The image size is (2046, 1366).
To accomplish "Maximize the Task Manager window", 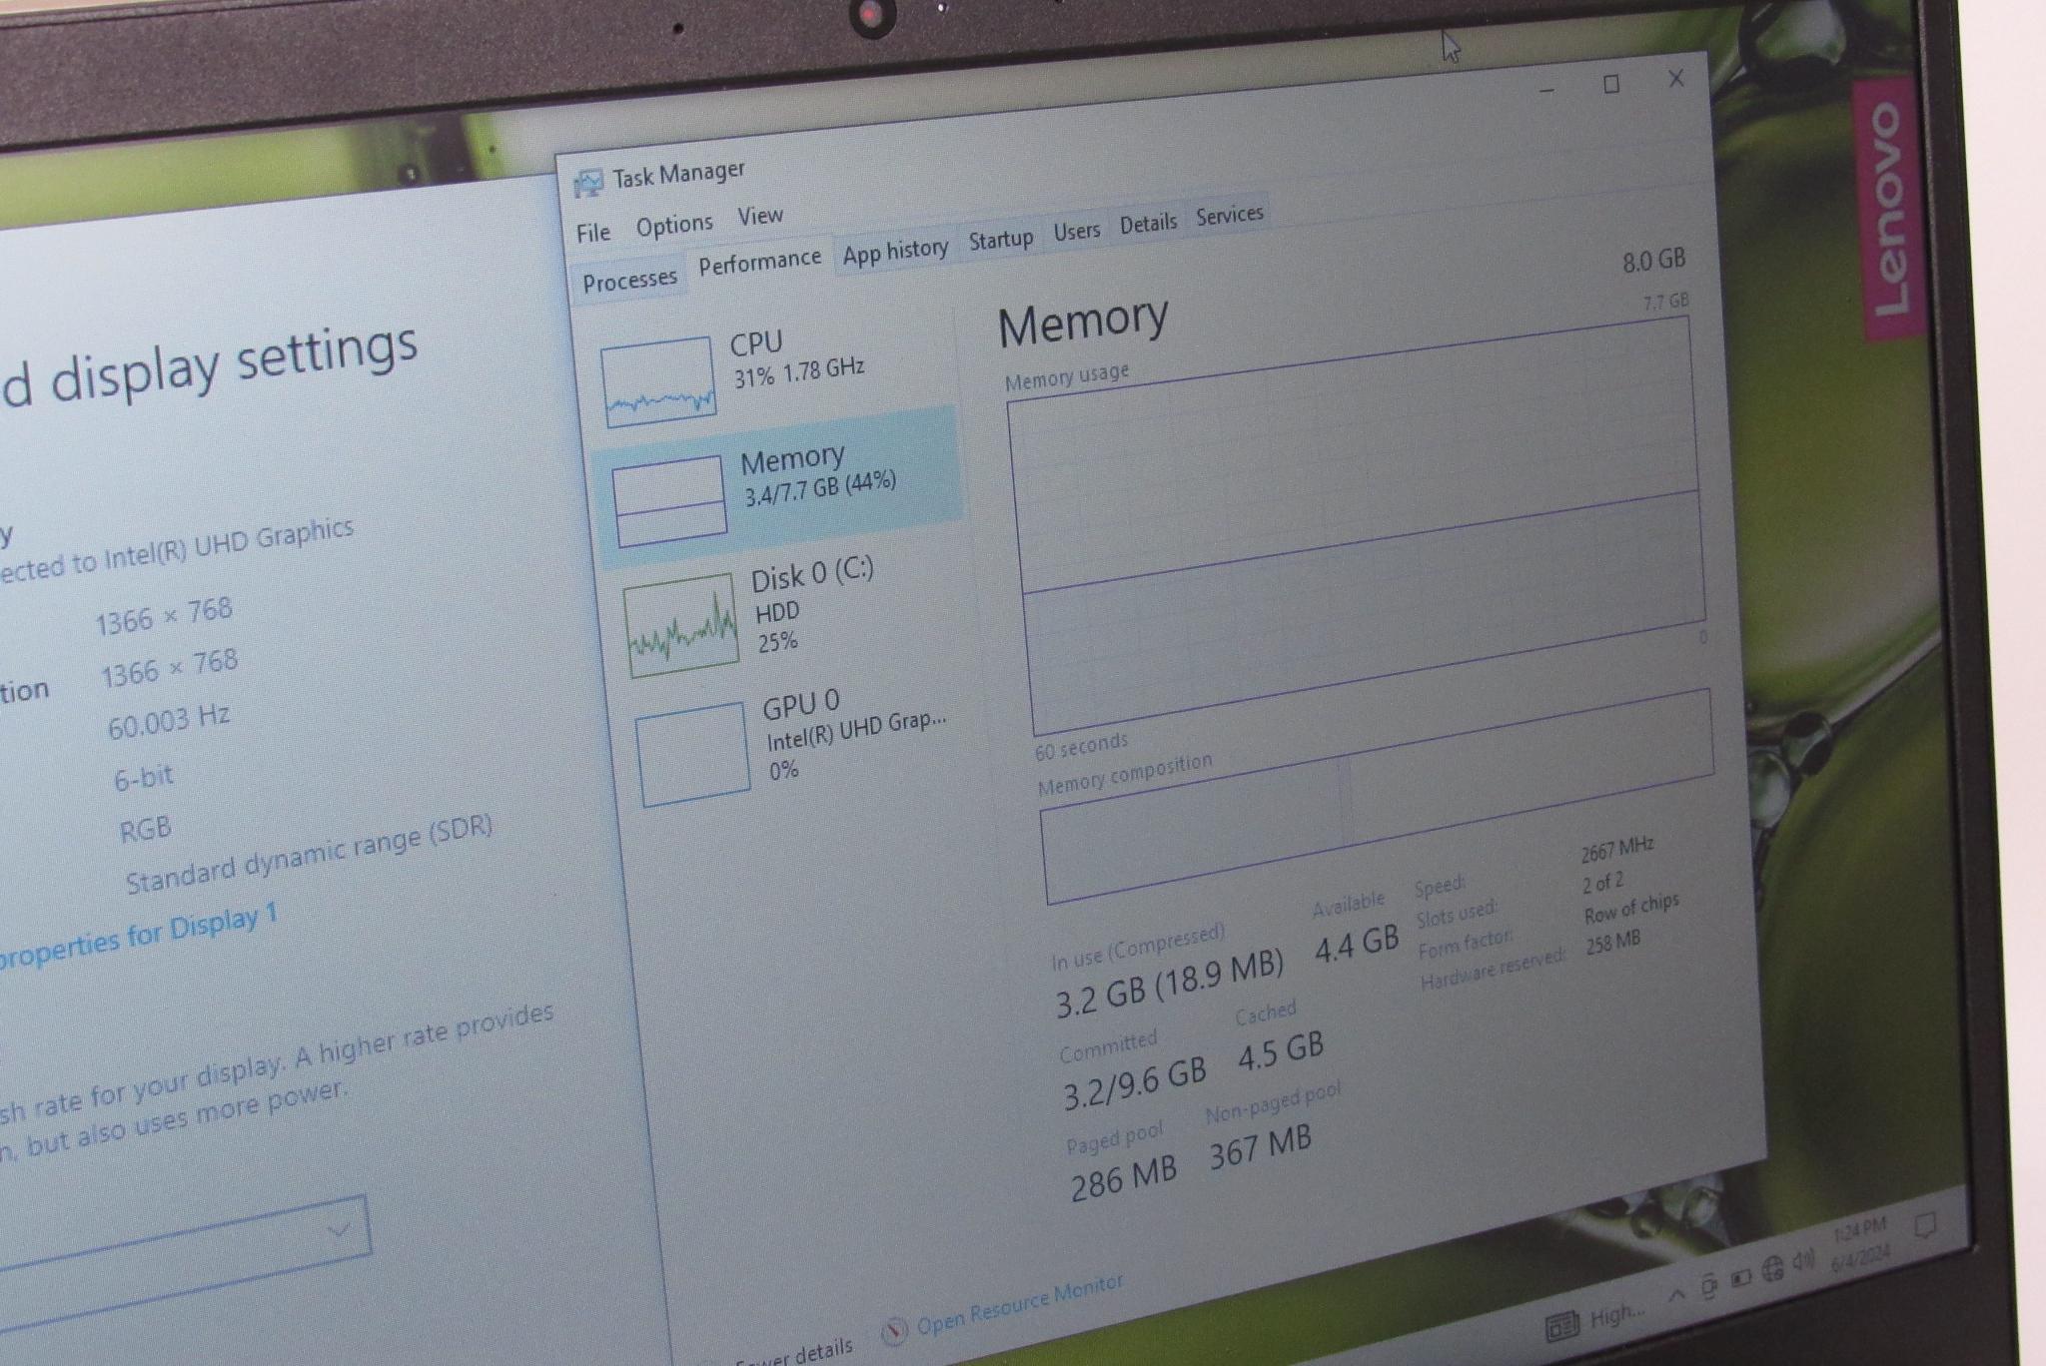I will 1611,84.
